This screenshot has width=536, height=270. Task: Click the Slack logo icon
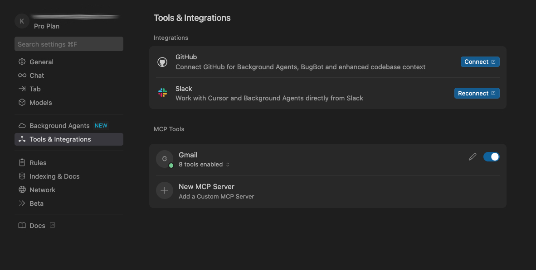click(x=162, y=93)
